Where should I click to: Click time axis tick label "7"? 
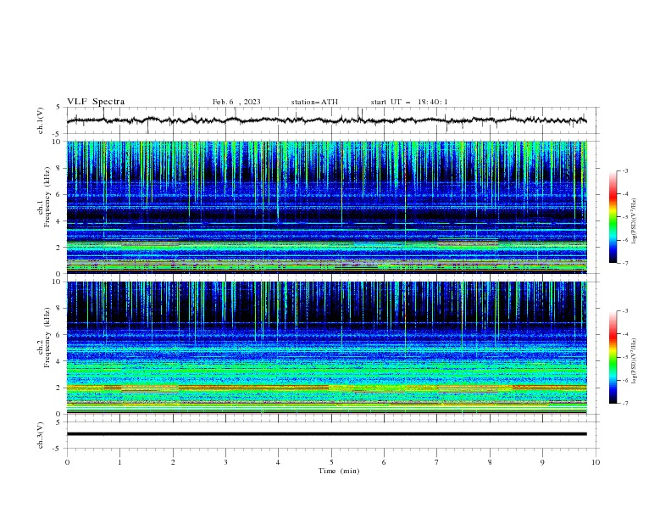tap(437, 462)
